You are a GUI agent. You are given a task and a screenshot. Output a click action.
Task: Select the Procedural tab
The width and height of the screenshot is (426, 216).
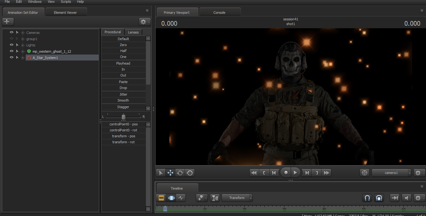tap(113, 32)
